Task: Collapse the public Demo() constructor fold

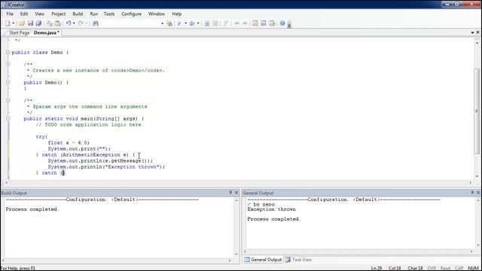Action: [8, 82]
